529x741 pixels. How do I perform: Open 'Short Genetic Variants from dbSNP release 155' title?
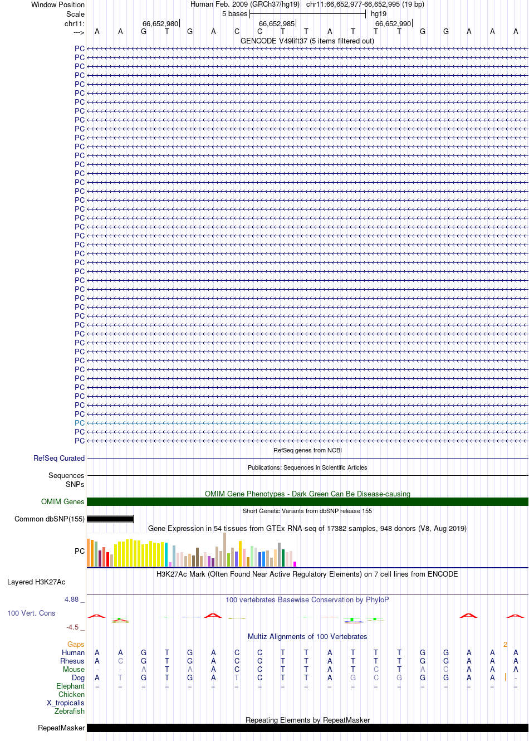[x=307, y=511]
